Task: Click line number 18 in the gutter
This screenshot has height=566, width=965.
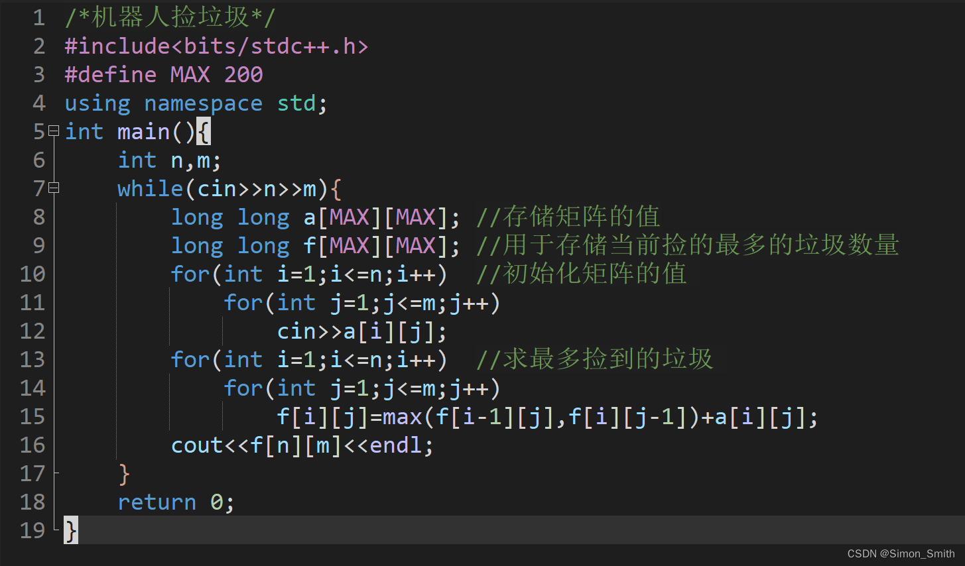Action: [x=32, y=502]
